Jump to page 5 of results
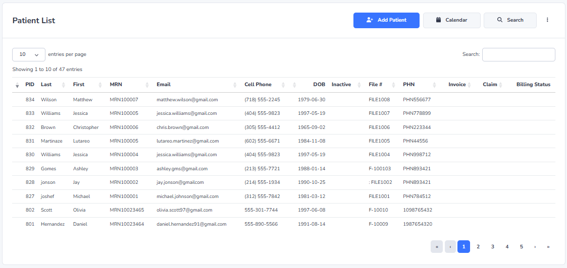 click(521, 246)
